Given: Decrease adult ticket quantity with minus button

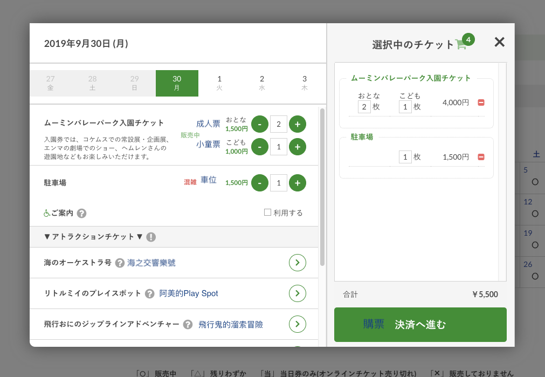Looking at the screenshot, I should (260, 124).
